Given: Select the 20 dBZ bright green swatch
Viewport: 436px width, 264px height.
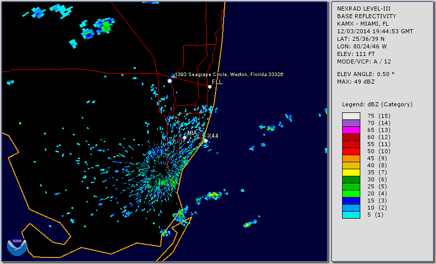Looking at the screenshot, I should click(351, 194).
